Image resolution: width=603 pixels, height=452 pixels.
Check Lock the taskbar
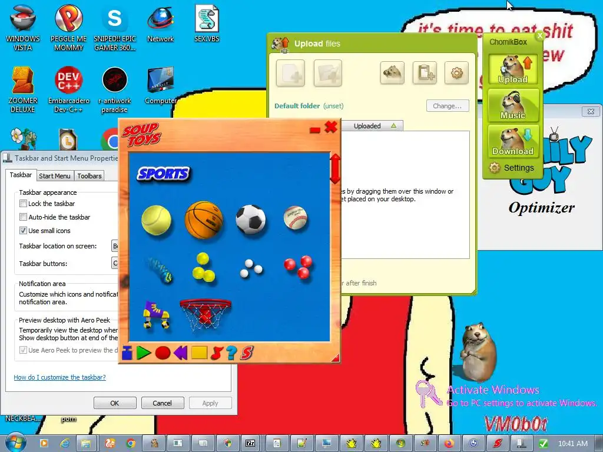click(x=23, y=204)
